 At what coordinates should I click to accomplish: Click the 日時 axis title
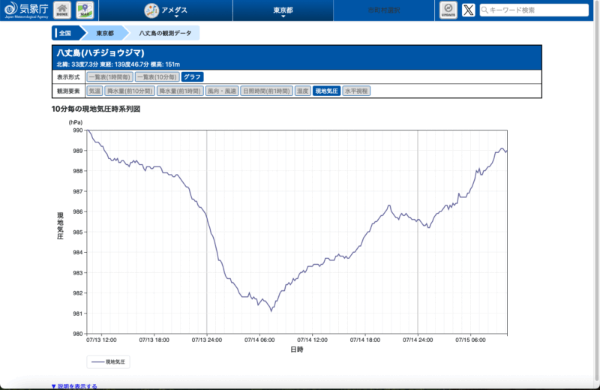[x=297, y=349]
